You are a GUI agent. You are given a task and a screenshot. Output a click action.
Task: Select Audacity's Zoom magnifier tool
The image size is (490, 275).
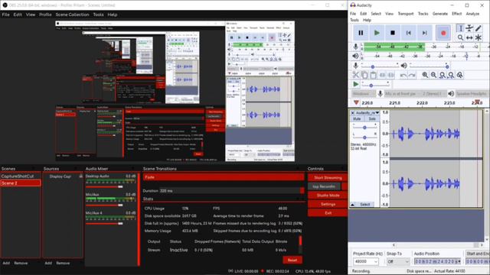click(x=460, y=37)
